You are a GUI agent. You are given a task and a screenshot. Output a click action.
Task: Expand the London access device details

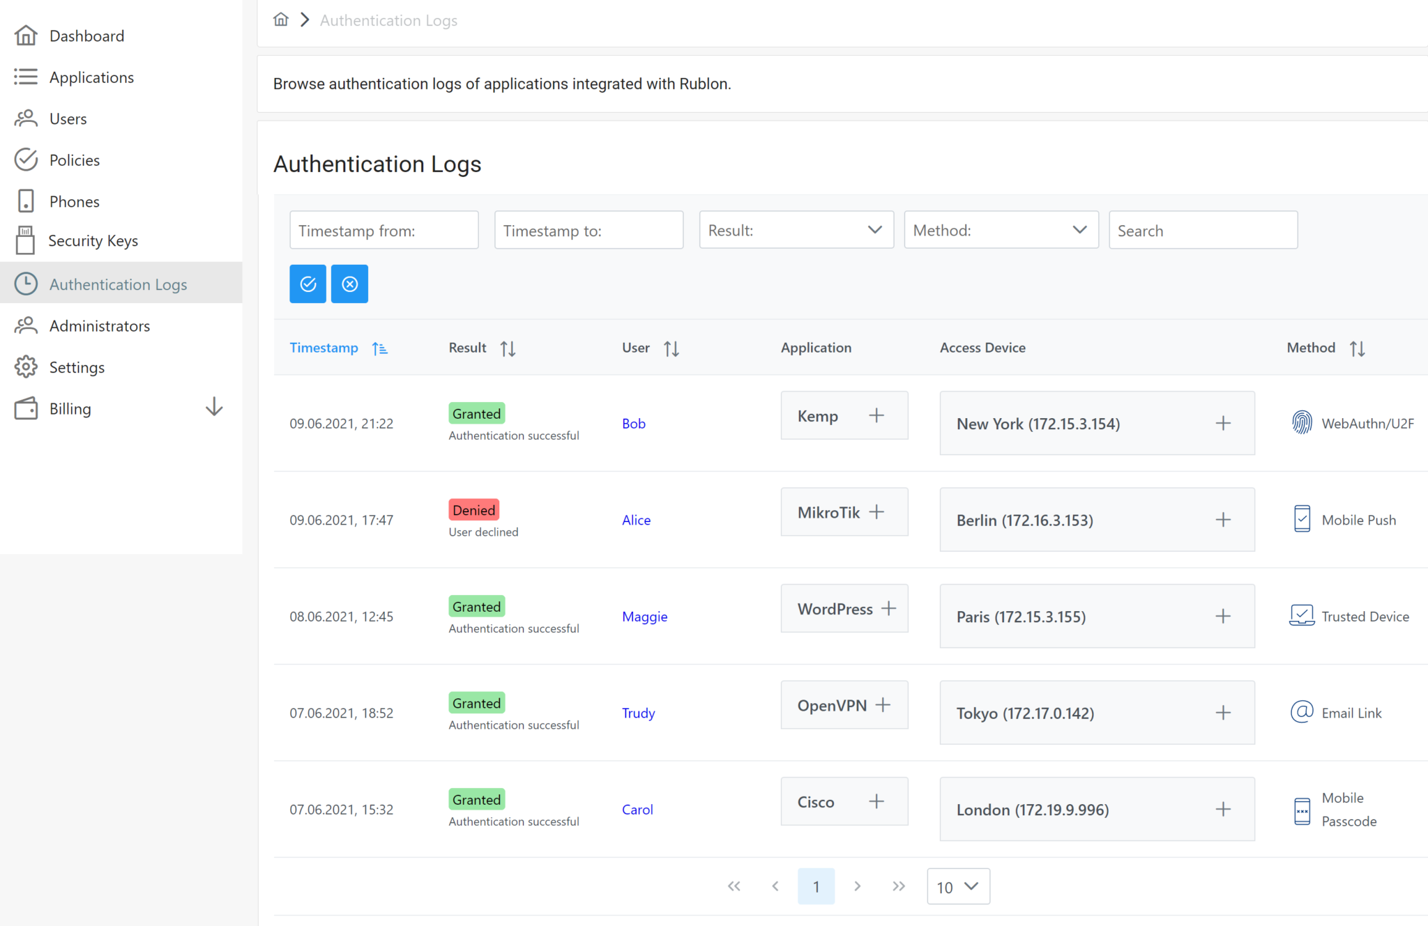pyautogui.click(x=1223, y=809)
